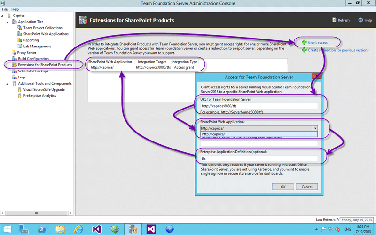Open the SharePoint Web Application dropdown arrow
Screen dimensions: 376x235
tap(315, 128)
